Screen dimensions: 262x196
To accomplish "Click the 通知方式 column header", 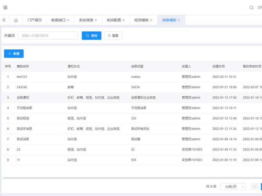I will (74, 66).
